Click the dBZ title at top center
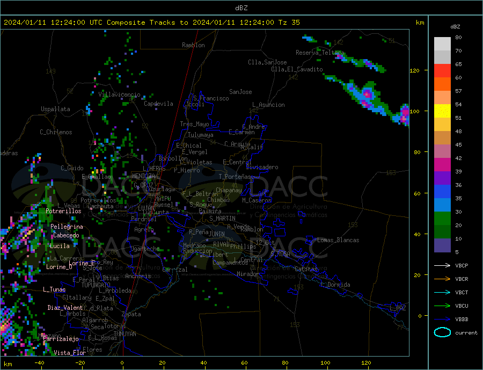The image size is (483, 370). pyautogui.click(x=241, y=8)
